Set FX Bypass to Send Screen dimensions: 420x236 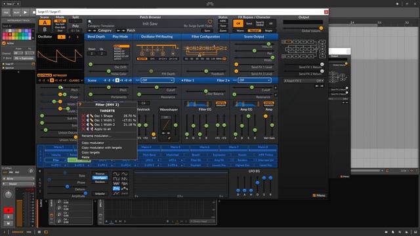click(249, 24)
